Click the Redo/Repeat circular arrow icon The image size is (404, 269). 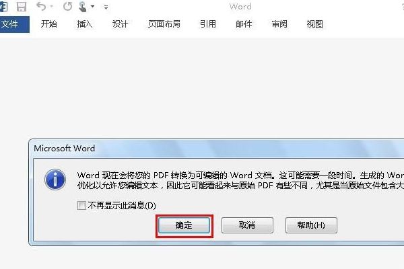tap(67, 7)
